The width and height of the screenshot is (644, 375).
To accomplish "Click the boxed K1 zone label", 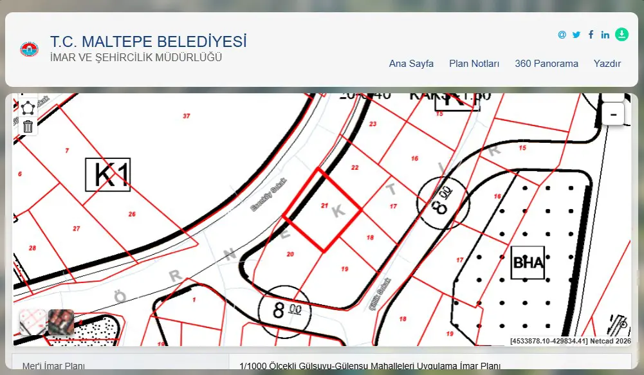I will pyautogui.click(x=108, y=174).
